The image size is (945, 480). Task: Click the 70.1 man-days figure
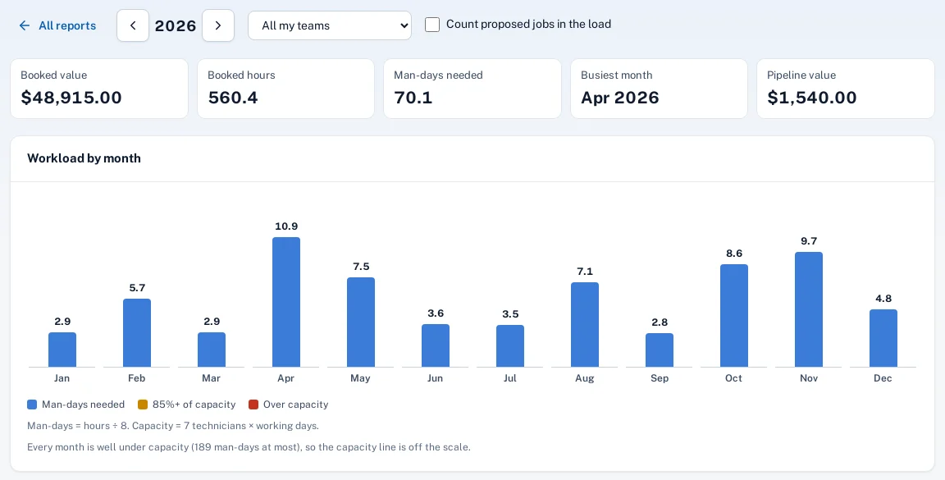point(413,98)
